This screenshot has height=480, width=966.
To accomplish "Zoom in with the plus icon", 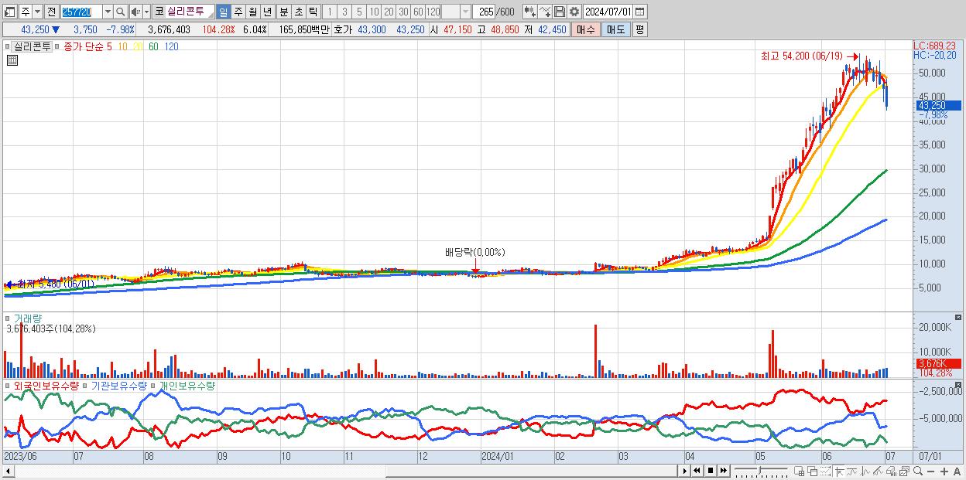I will pos(944,471).
